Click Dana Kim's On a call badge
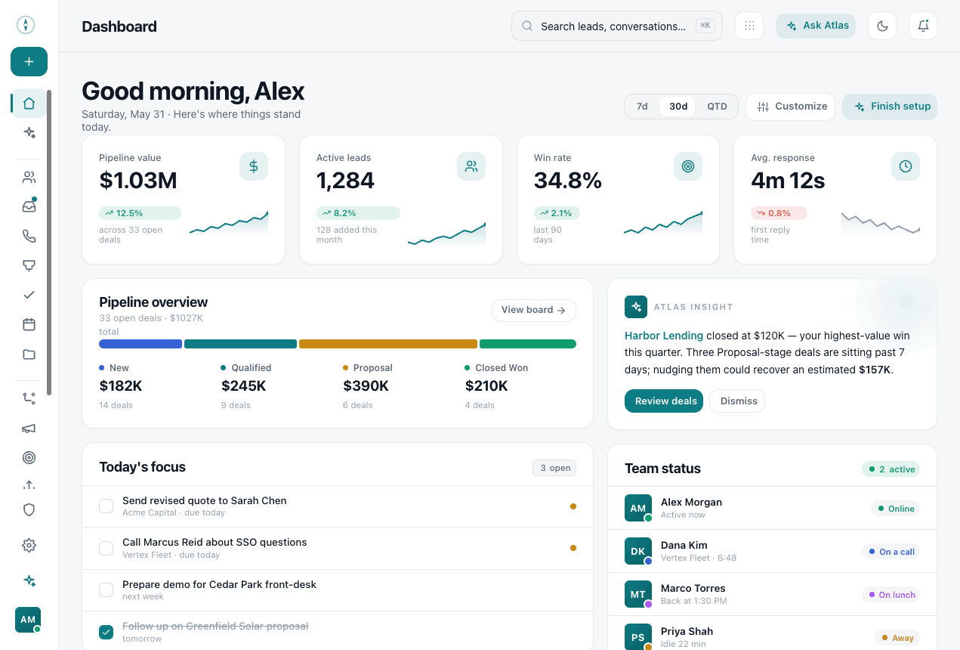This screenshot has width=960, height=650. (891, 552)
